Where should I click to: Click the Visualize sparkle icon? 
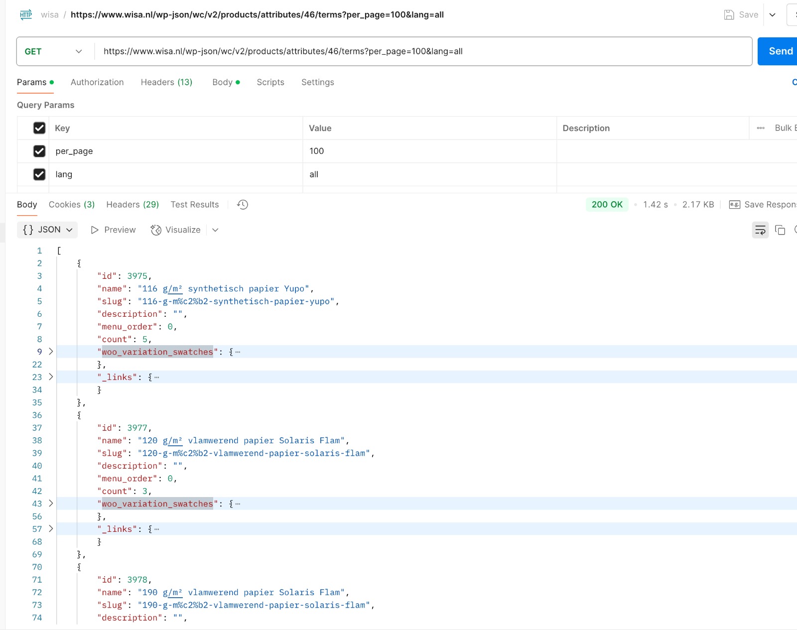click(156, 230)
